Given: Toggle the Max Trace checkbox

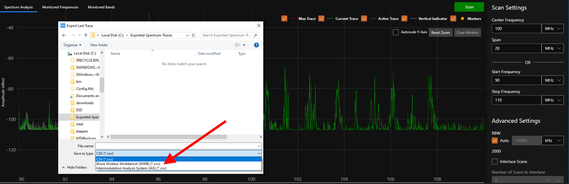Looking at the screenshot, I should (x=284, y=18).
